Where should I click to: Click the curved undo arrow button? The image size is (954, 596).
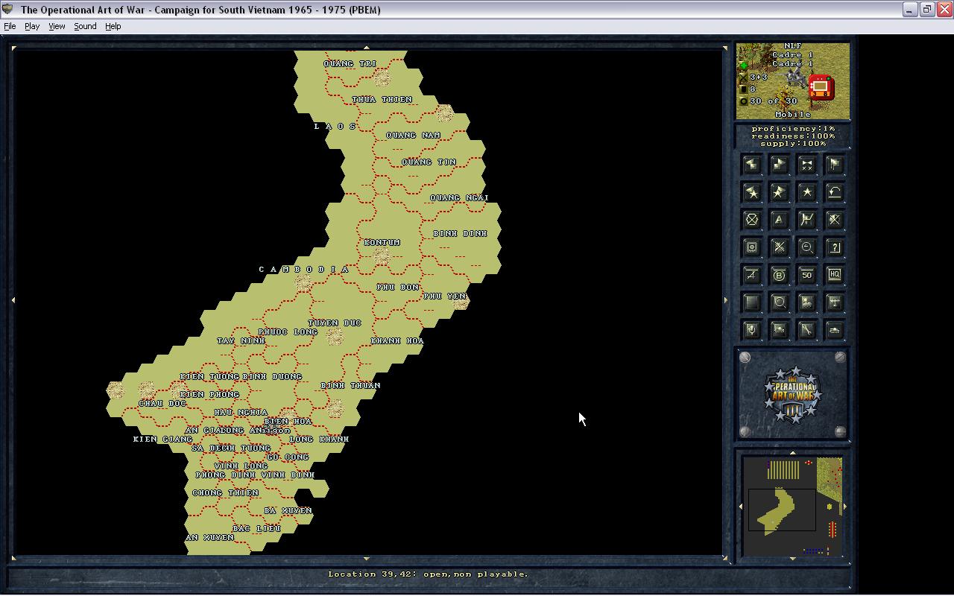point(834,192)
